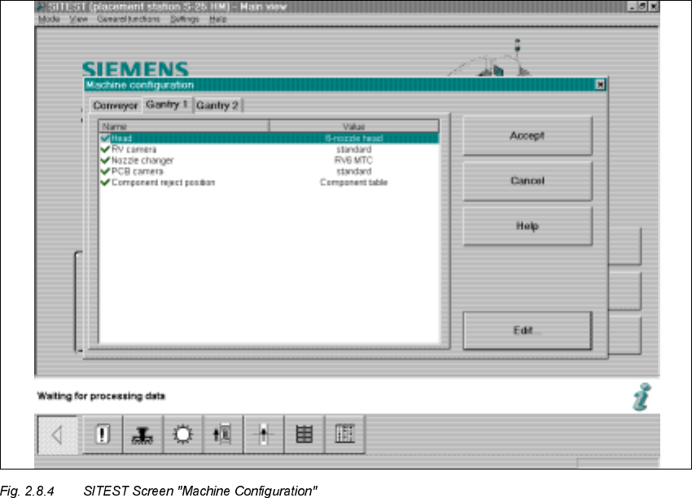Viewport: 692px width, 498px height.
Task: Click the multi-column grid toolbar icon
Action: 345,435
